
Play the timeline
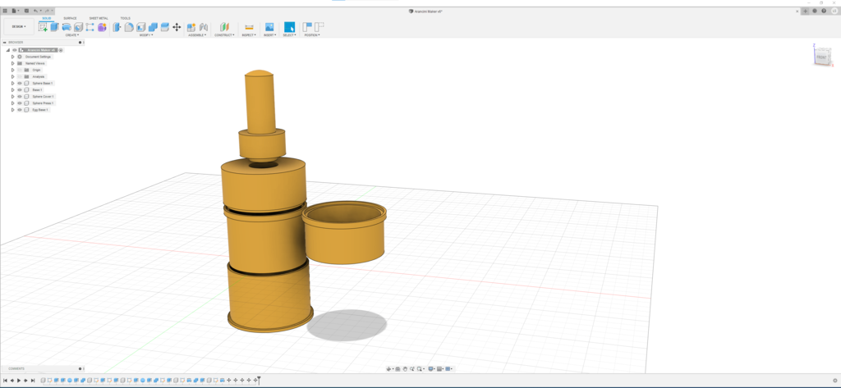pos(19,380)
